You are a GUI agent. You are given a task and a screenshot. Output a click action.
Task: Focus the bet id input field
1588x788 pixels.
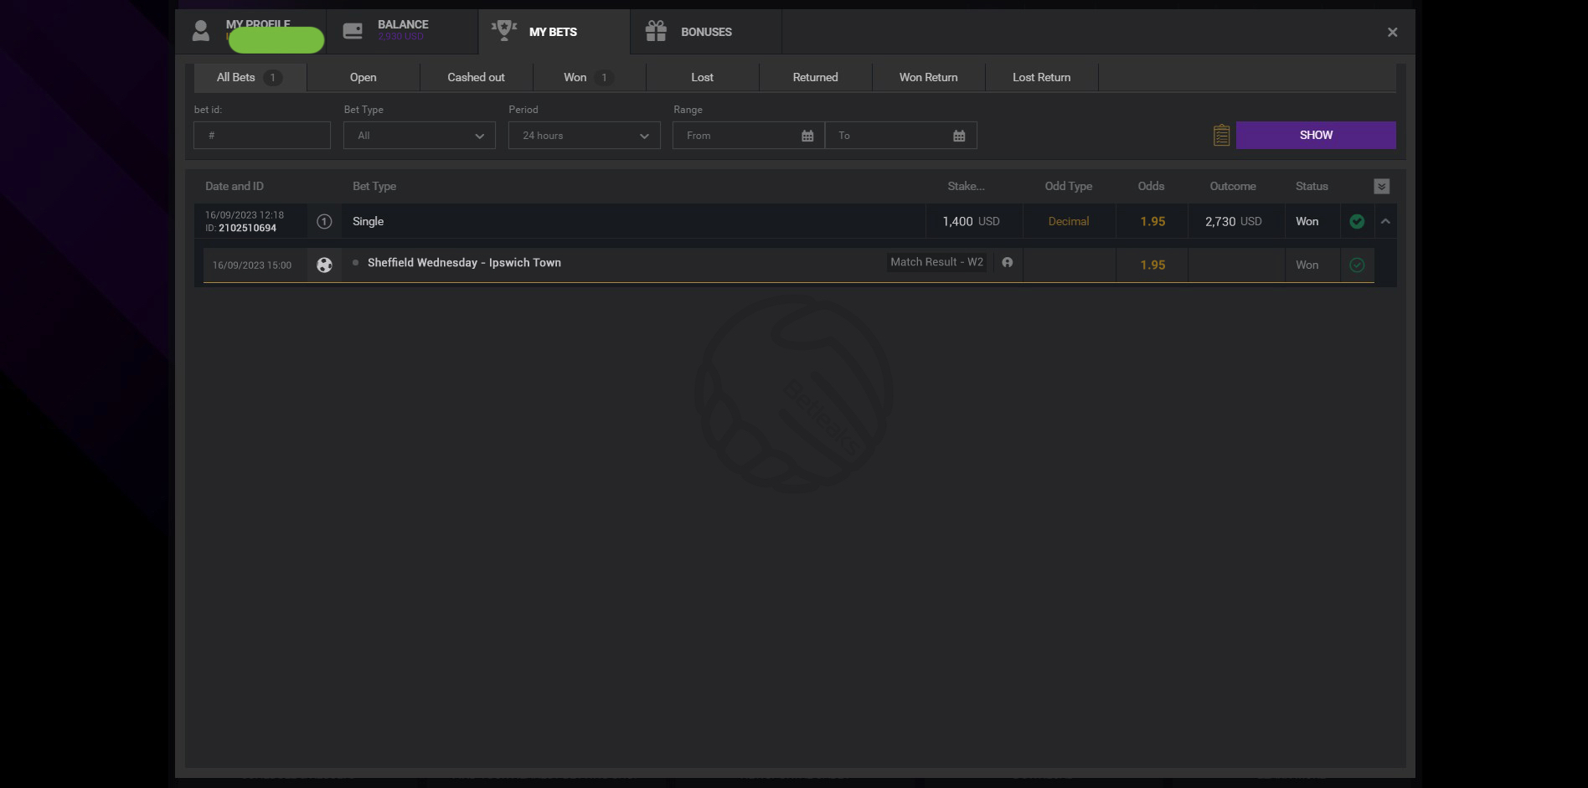click(x=262, y=136)
